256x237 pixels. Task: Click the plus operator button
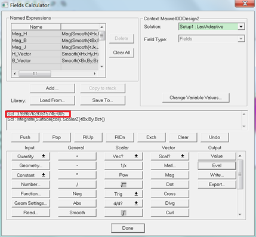point(77,156)
